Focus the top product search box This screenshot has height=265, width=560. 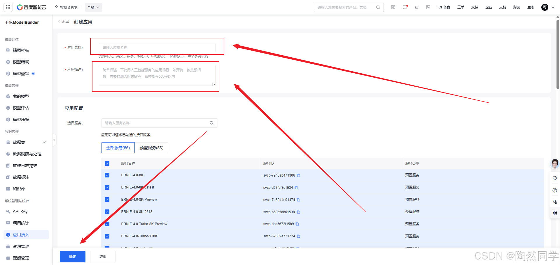pyautogui.click(x=349, y=7)
